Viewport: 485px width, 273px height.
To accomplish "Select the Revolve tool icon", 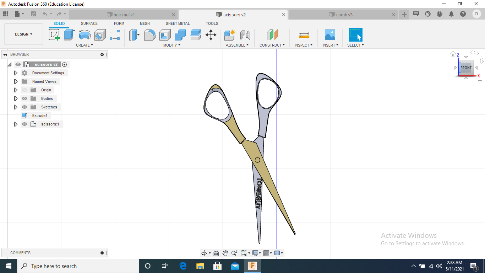I will 85,35.
